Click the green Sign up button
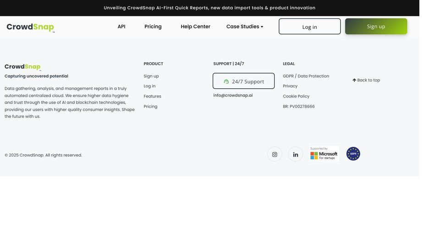Screen dimensions: 424x238 pyautogui.click(x=376, y=27)
